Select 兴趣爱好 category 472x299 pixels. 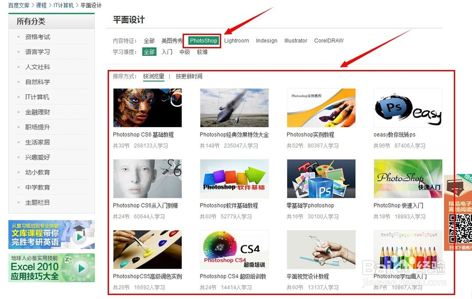pos(38,157)
